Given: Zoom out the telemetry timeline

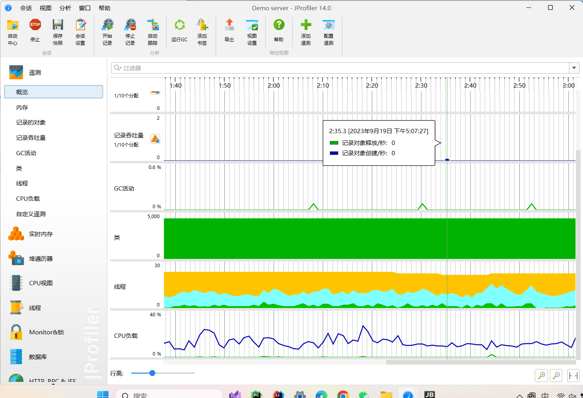Looking at the screenshot, I should tap(556, 376).
